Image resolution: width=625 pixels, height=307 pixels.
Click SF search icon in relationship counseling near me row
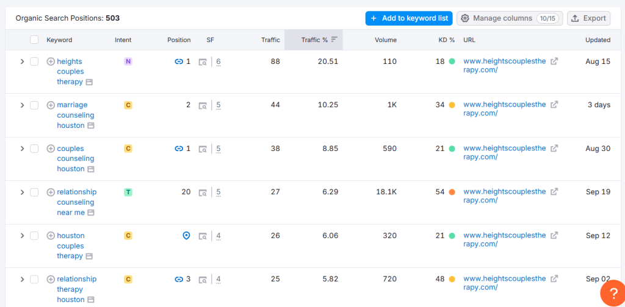coord(203,192)
